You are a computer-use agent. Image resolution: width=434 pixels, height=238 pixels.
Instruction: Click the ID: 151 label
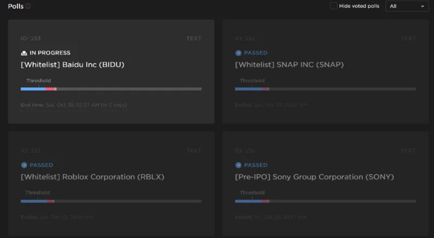30,150
